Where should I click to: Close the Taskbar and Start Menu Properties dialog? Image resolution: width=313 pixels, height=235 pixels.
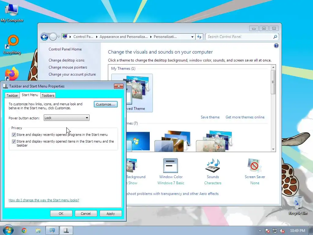(119, 86)
